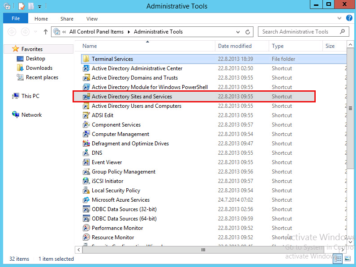Open the File menu
This screenshot has width=356, height=267.
point(16,18)
